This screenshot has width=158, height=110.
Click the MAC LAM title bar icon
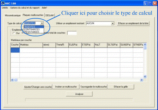coord(3,3)
